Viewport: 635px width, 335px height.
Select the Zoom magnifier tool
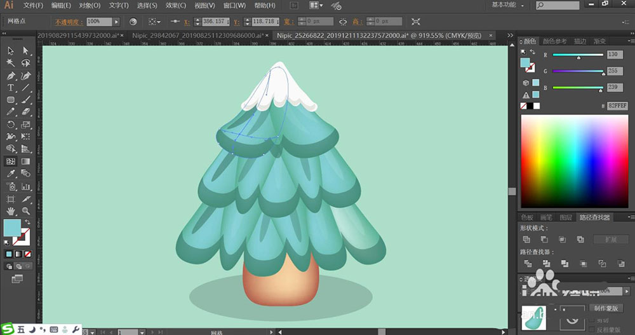pyautogui.click(x=25, y=211)
